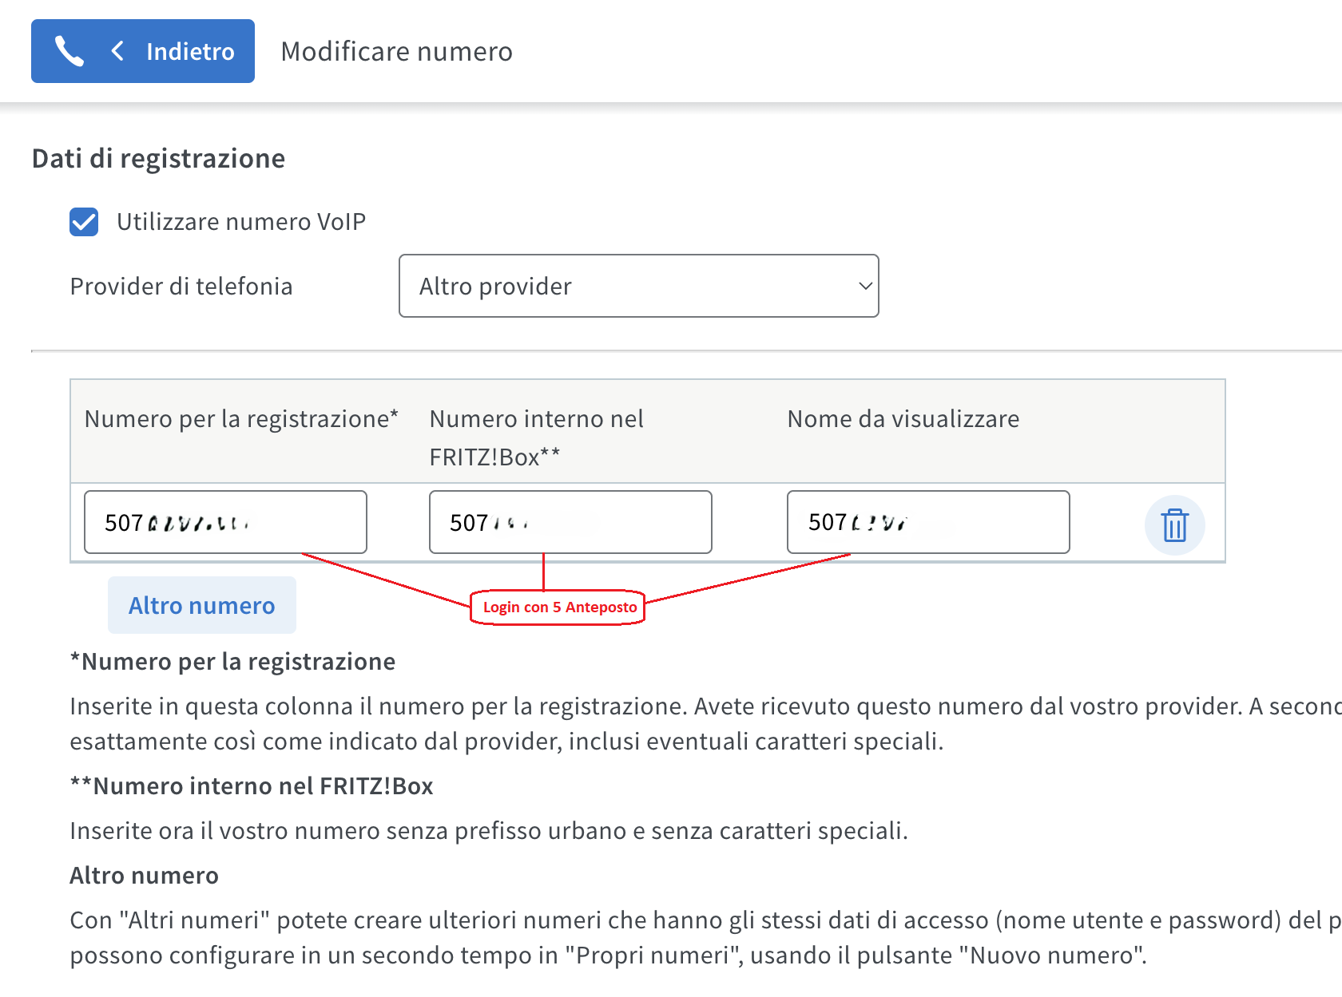Delete the number row with trash icon
The height and width of the screenshot is (997, 1342).
tap(1174, 524)
